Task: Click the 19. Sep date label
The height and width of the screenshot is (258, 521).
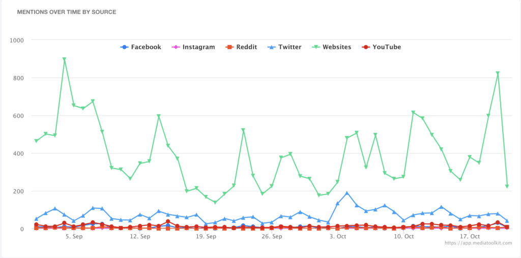Action: pyautogui.click(x=206, y=237)
